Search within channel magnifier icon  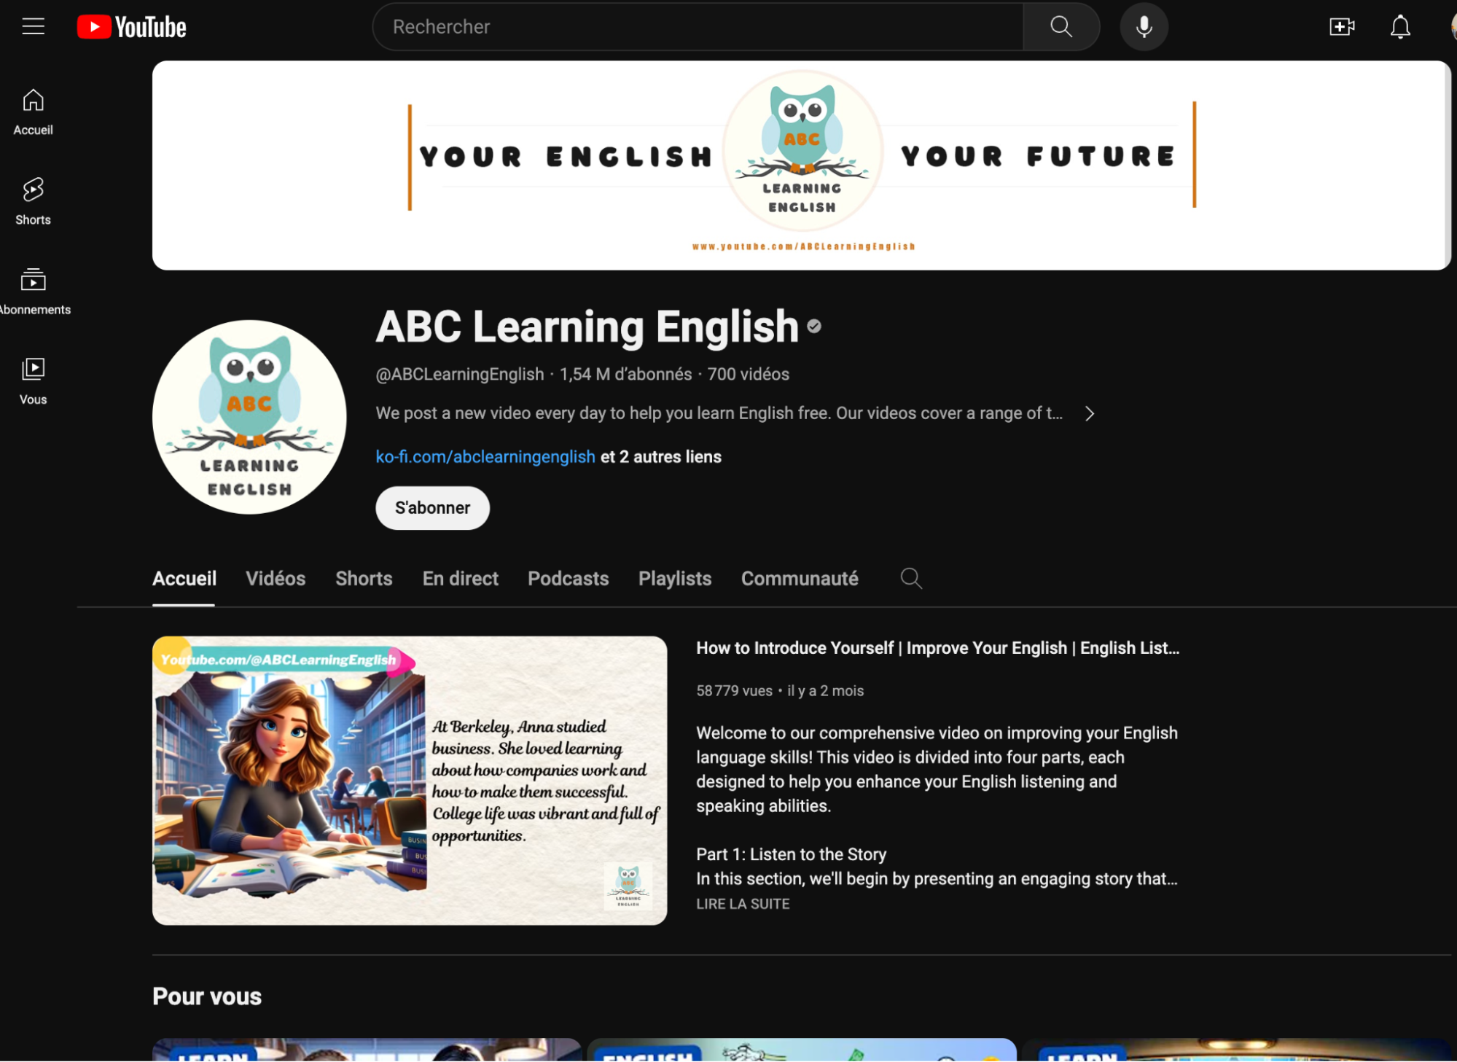coord(911,578)
